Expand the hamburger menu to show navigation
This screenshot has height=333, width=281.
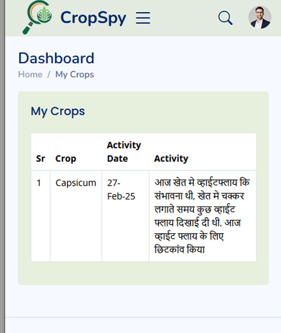143,18
